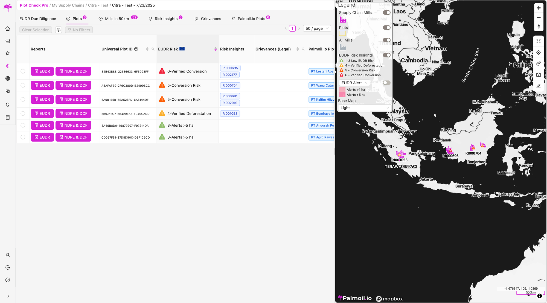Screen dimensions: 547x303
Task: Click the RI000704 mill marker on map
Action: pos(473,148)
